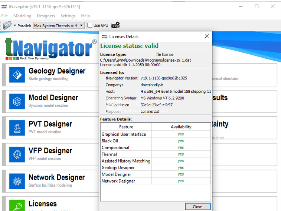281x211 pixels.
Task: Minimize the tNavigator window
Action: click(241, 7)
